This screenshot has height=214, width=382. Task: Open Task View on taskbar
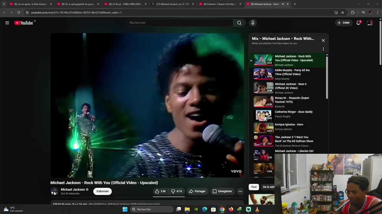click(178, 209)
